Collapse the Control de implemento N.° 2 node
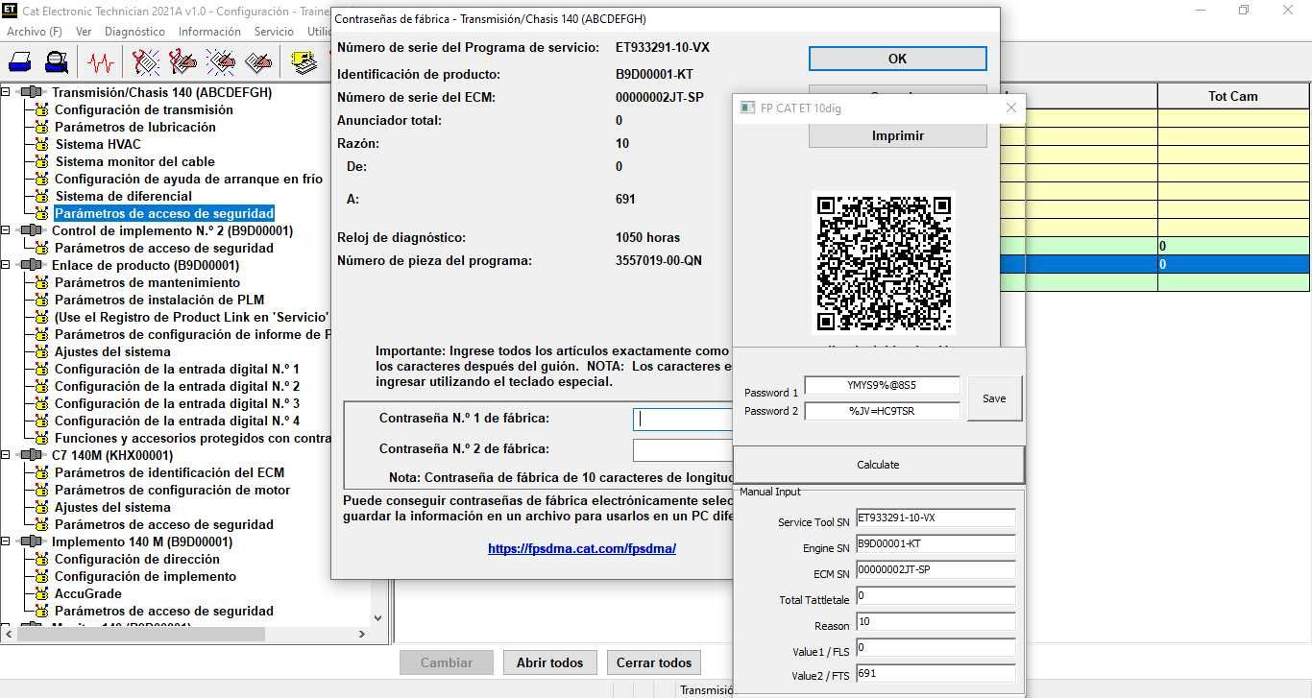This screenshot has width=1312, height=698. coord(6,230)
